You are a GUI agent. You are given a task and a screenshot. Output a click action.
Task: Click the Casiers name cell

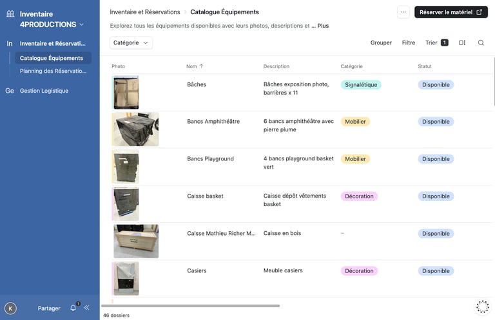click(x=197, y=271)
